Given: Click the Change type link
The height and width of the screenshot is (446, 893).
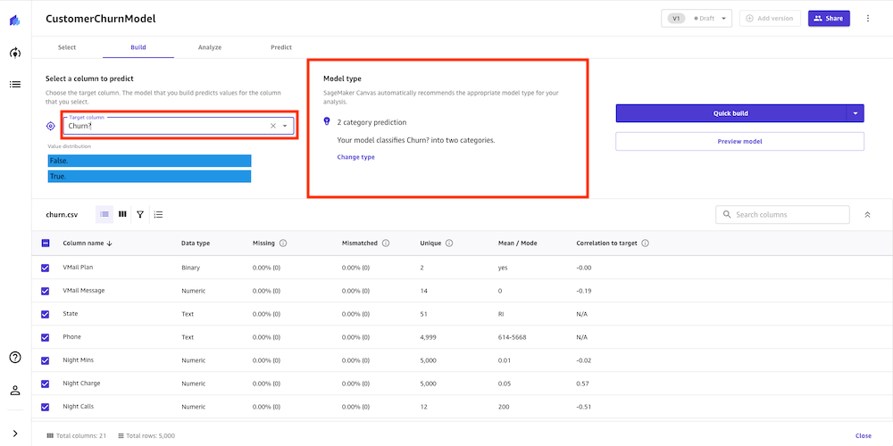Looking at the screenshot, I should [356, 157].
